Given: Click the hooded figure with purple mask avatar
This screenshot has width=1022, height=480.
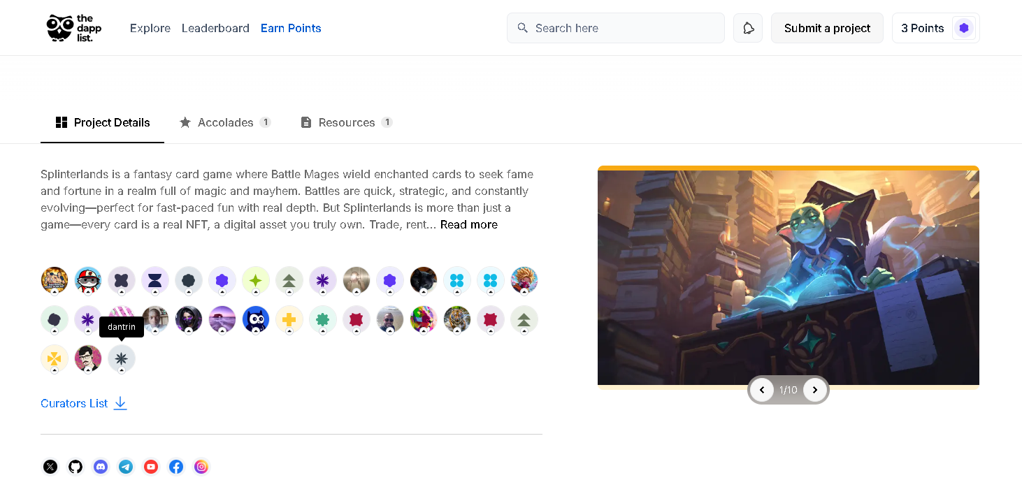Looking at the screenshot, I should (189, 319).
